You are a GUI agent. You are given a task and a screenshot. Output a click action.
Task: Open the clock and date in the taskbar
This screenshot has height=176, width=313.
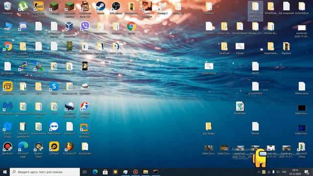[295, 172]
